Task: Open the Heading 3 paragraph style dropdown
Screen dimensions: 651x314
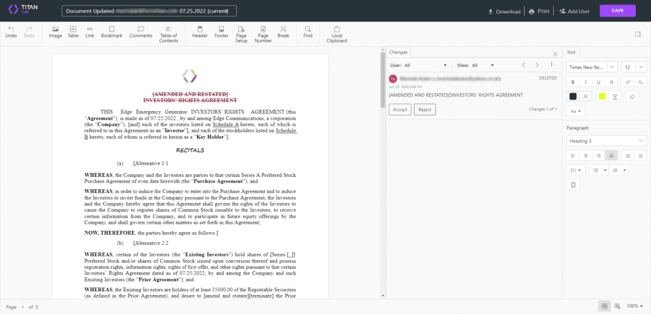Action: (x=606, y=140)
